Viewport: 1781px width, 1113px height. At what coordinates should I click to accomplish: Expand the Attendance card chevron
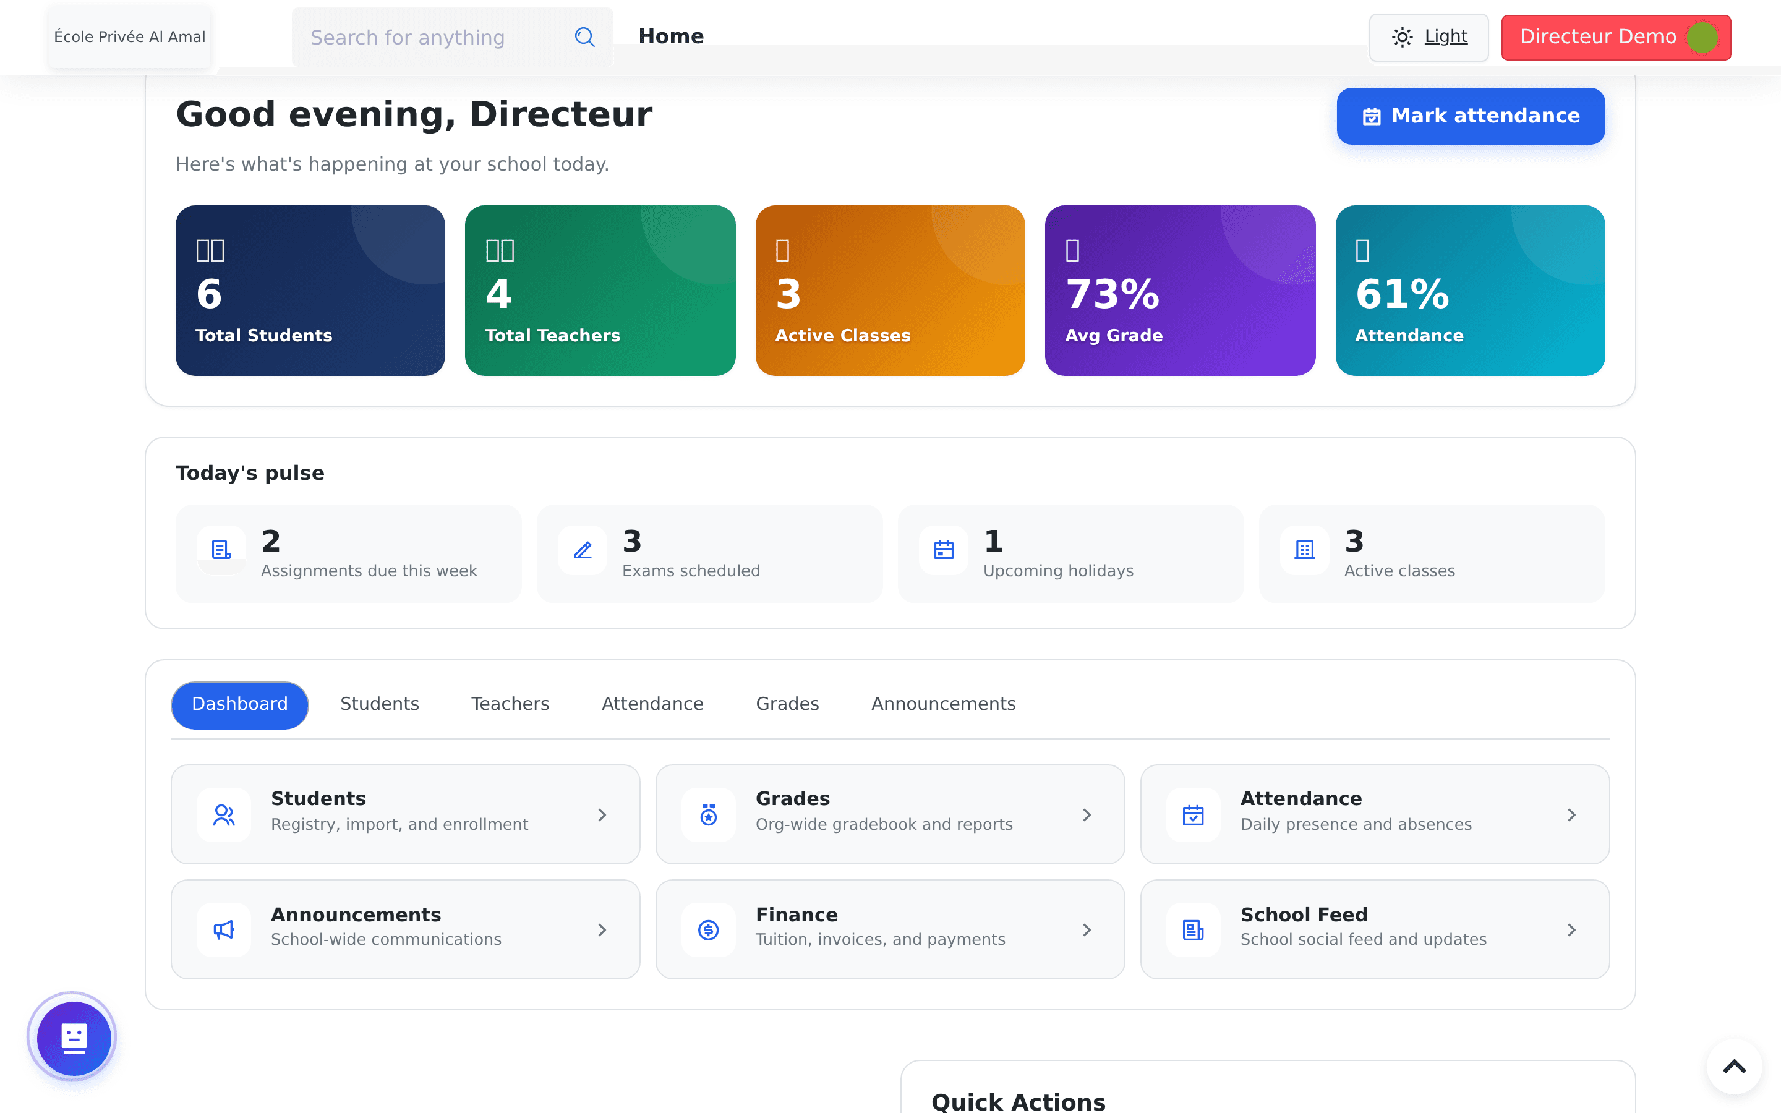(x=1571, y=815)
